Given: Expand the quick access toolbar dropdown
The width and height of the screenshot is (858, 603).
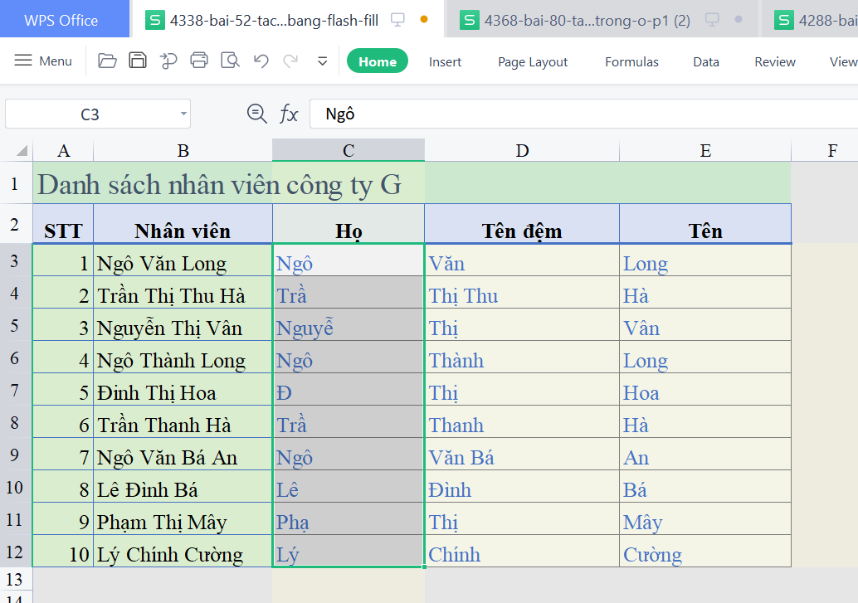Looking at the screenshot, I should point(323,61).
